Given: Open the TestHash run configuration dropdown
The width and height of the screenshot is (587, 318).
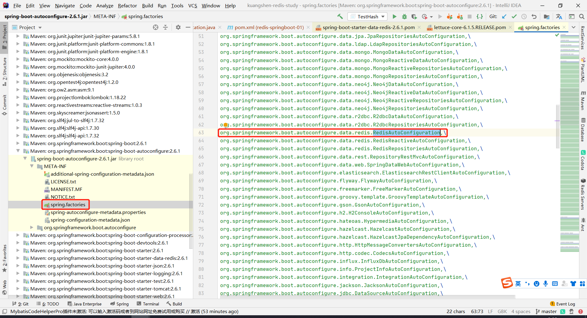Looking at the screenshot, I should [x=367, y=17].
